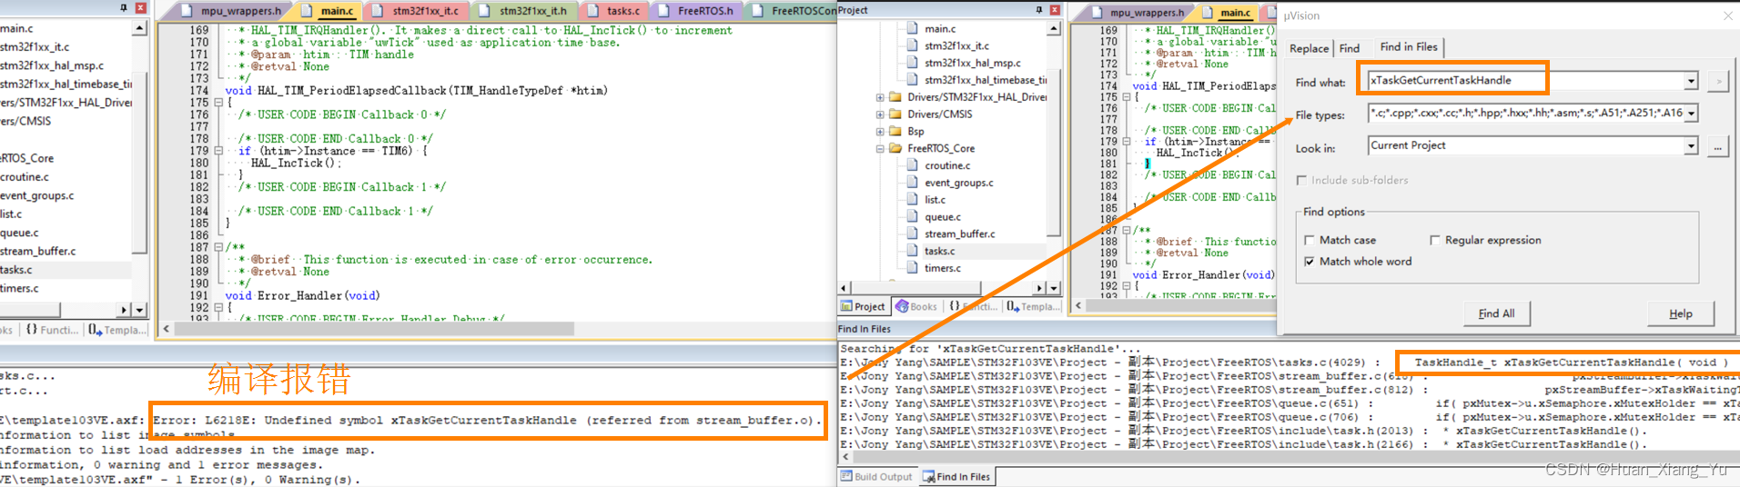Pin the middle Project panel with the pushpin icon
This screenshot has width=1740, height=487.
point(1038,10)
